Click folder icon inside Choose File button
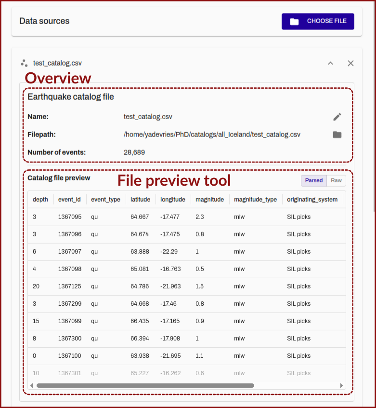Screen dimensions: 376x408 coord(294,21)
